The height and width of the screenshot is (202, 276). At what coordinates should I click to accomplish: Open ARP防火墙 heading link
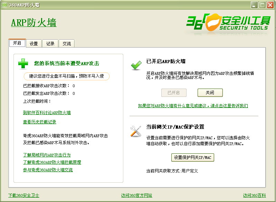click(x=34, y=23)
